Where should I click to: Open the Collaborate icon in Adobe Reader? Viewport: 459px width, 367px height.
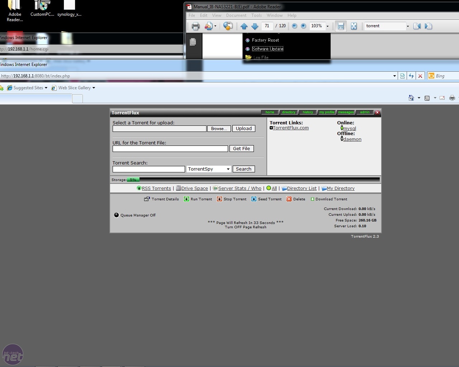pyautogui.click(x=208, y=26)
